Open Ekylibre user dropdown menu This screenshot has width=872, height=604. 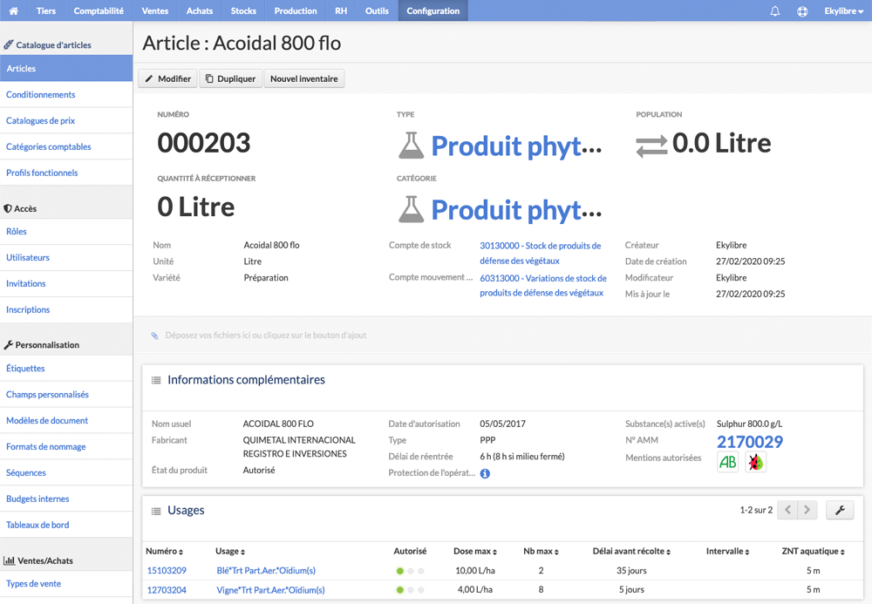point(843,10)
